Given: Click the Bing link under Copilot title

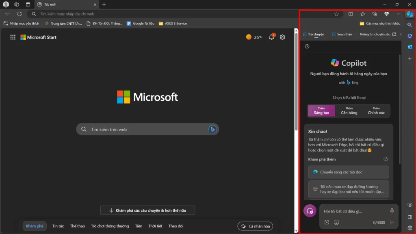Looking at the screenshot, I should [x=353, y=82].
